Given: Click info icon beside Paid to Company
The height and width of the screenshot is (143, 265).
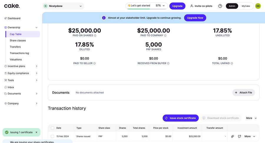Looking at the screenshot, I should (165, 35).
